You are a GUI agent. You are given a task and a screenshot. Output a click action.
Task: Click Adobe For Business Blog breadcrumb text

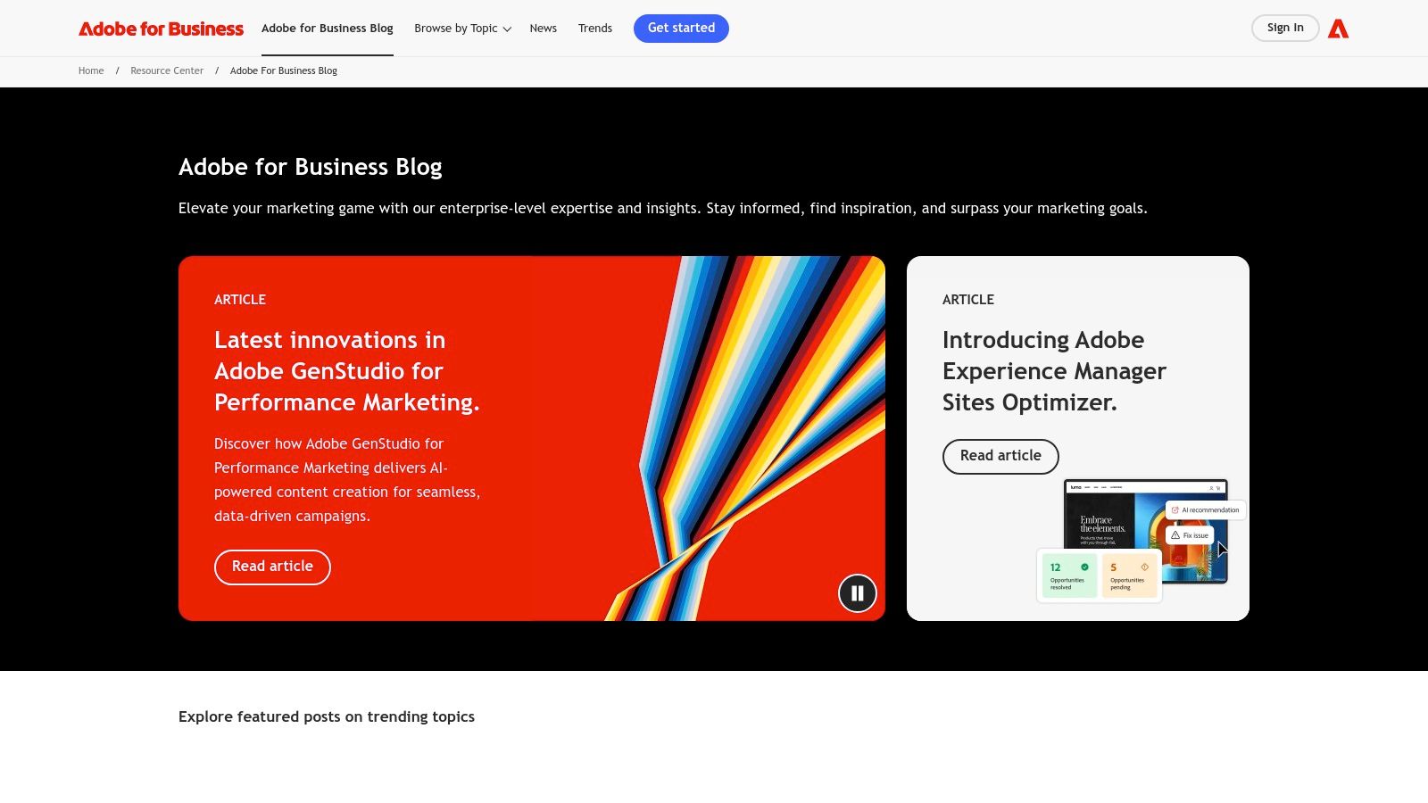284,71
